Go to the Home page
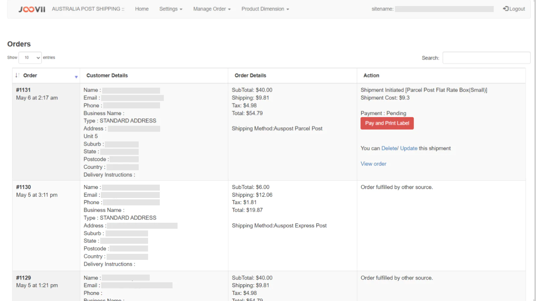This screenshot has height=301, width=536. tap(142, 9)
